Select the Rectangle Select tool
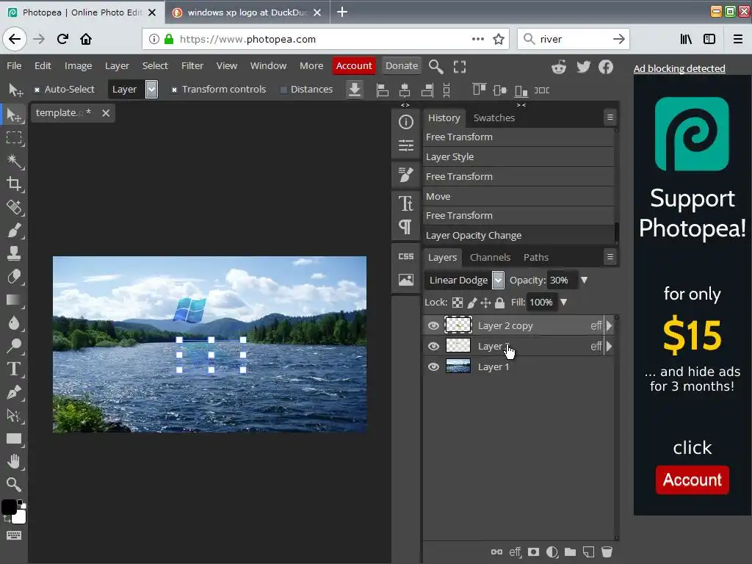This screenshot has width=752, height=564. coord(13,138)
